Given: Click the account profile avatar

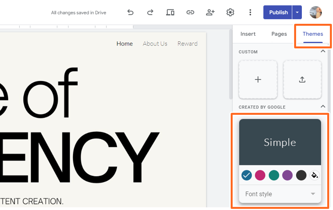Looking at the screenshot, I should pos(316,12).
